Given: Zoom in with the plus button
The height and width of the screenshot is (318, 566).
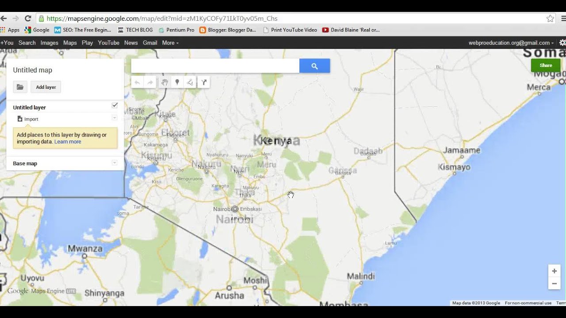Looking at the screenshot, I should click(x=555, y=271).
